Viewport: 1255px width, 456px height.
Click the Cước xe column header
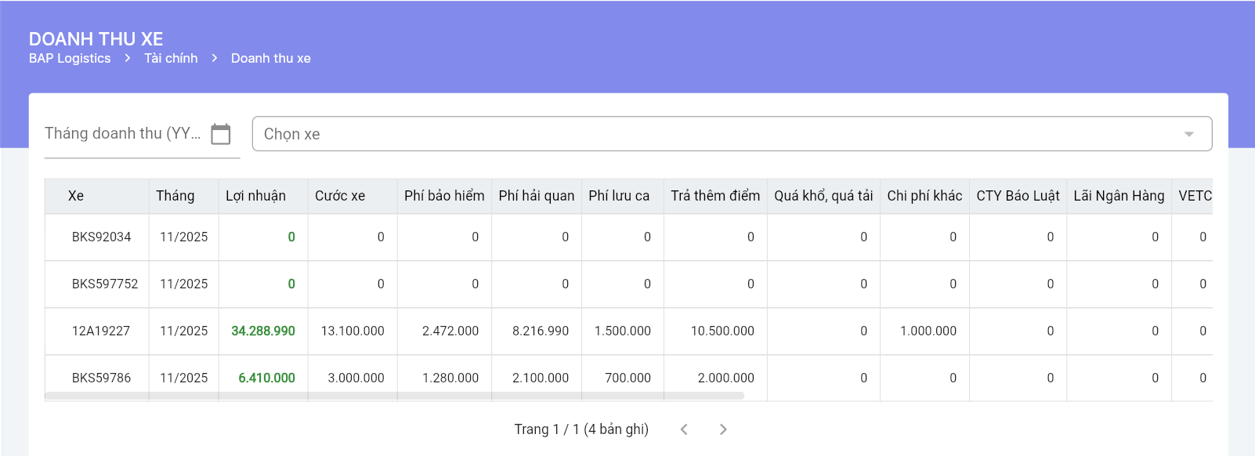coord(340,196)
